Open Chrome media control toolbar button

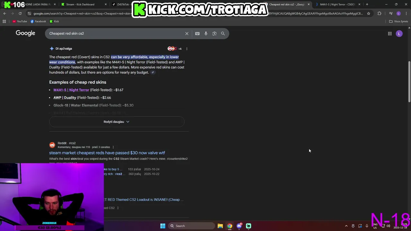coord(391,13)
